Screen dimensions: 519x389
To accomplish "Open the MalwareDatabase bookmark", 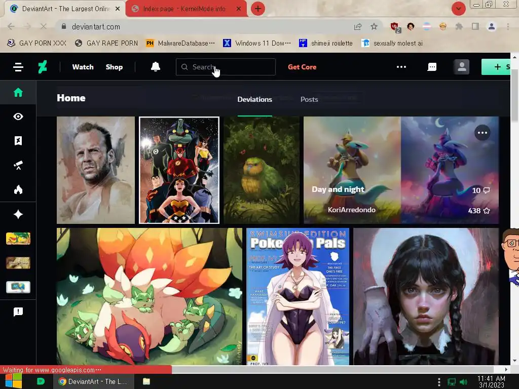I will [180, 44].
